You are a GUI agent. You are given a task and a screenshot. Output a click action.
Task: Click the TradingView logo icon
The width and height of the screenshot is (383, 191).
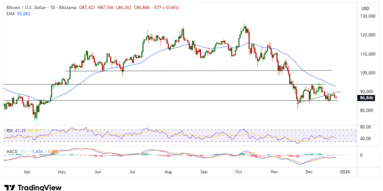[9, 187]
